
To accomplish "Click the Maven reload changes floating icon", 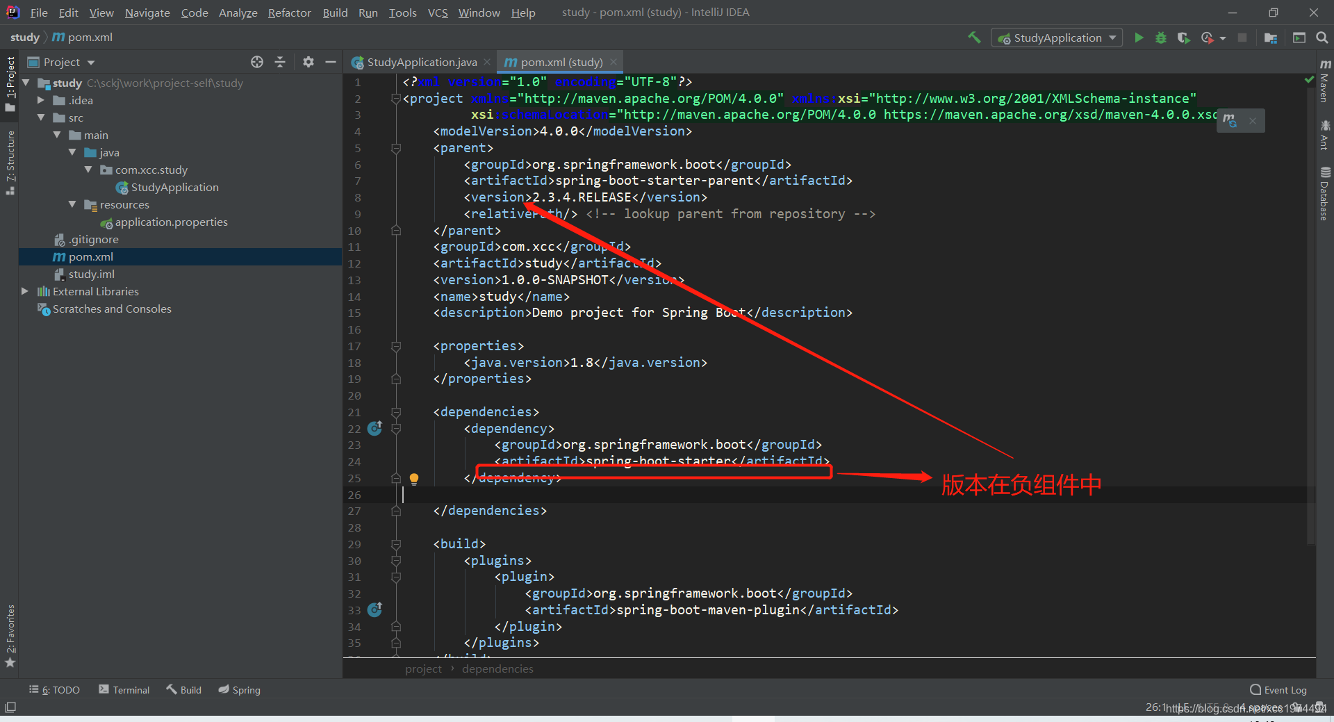I will (x=1230, y=120).
